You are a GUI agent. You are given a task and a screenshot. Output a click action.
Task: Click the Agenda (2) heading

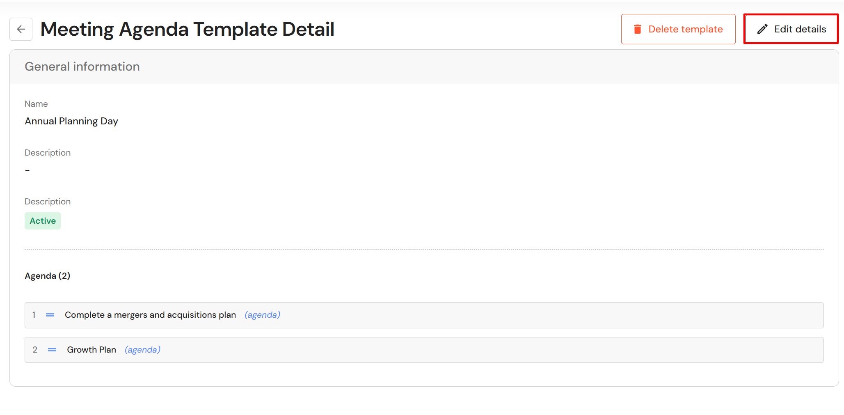coord(47,276)
